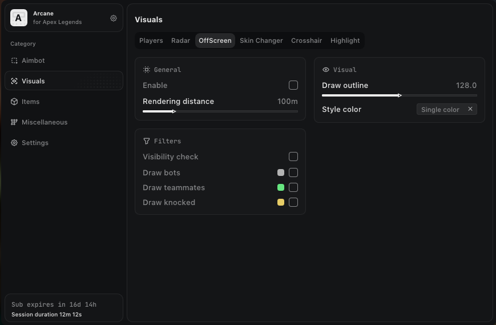Click the eye icon beside Visual
The image size is (496, 325).
coord(326,70)
